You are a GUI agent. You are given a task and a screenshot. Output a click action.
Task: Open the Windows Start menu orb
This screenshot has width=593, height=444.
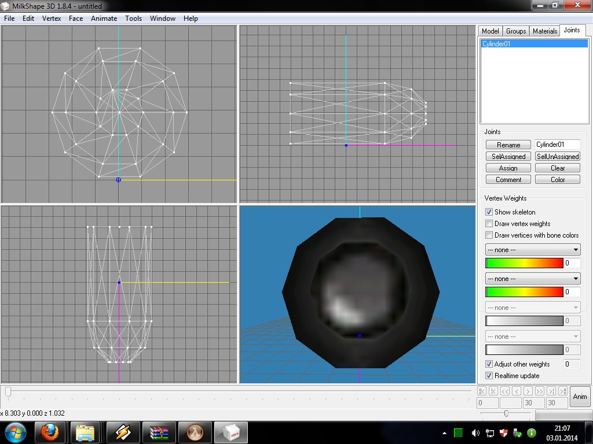click(x=16, y=432)
